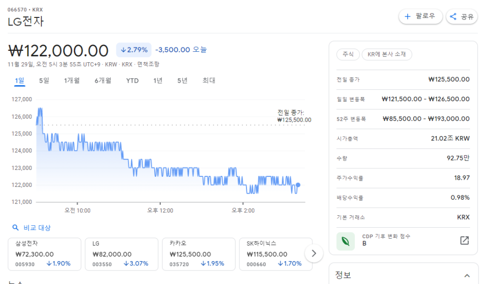
Task: Click the LG전자 company title
Action: pyautogui.click(x=26, y=21)
